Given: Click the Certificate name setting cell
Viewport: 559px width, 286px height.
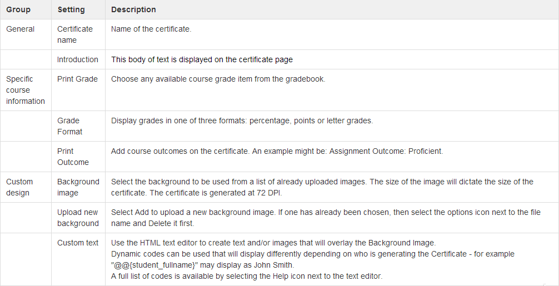Looking at the screenshot, I should point(75,34).
